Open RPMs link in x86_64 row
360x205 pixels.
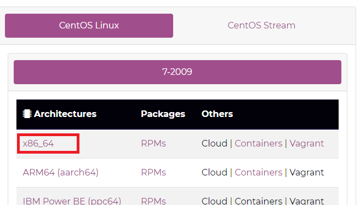point(153,144)
